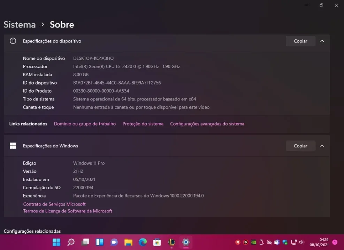This screenshot has height=250, width=344.
Task: Select the Windows 11 Pro edition text
Action: click(x=89, y=163)
